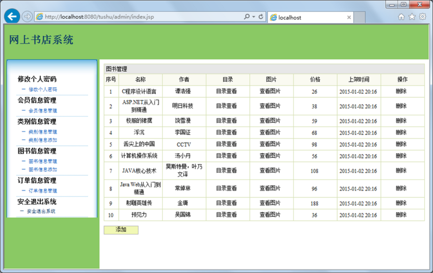Delete the book in row number 3
This screenshot has height=273, width=433.
pyautogui.click(x=401, y=120)
